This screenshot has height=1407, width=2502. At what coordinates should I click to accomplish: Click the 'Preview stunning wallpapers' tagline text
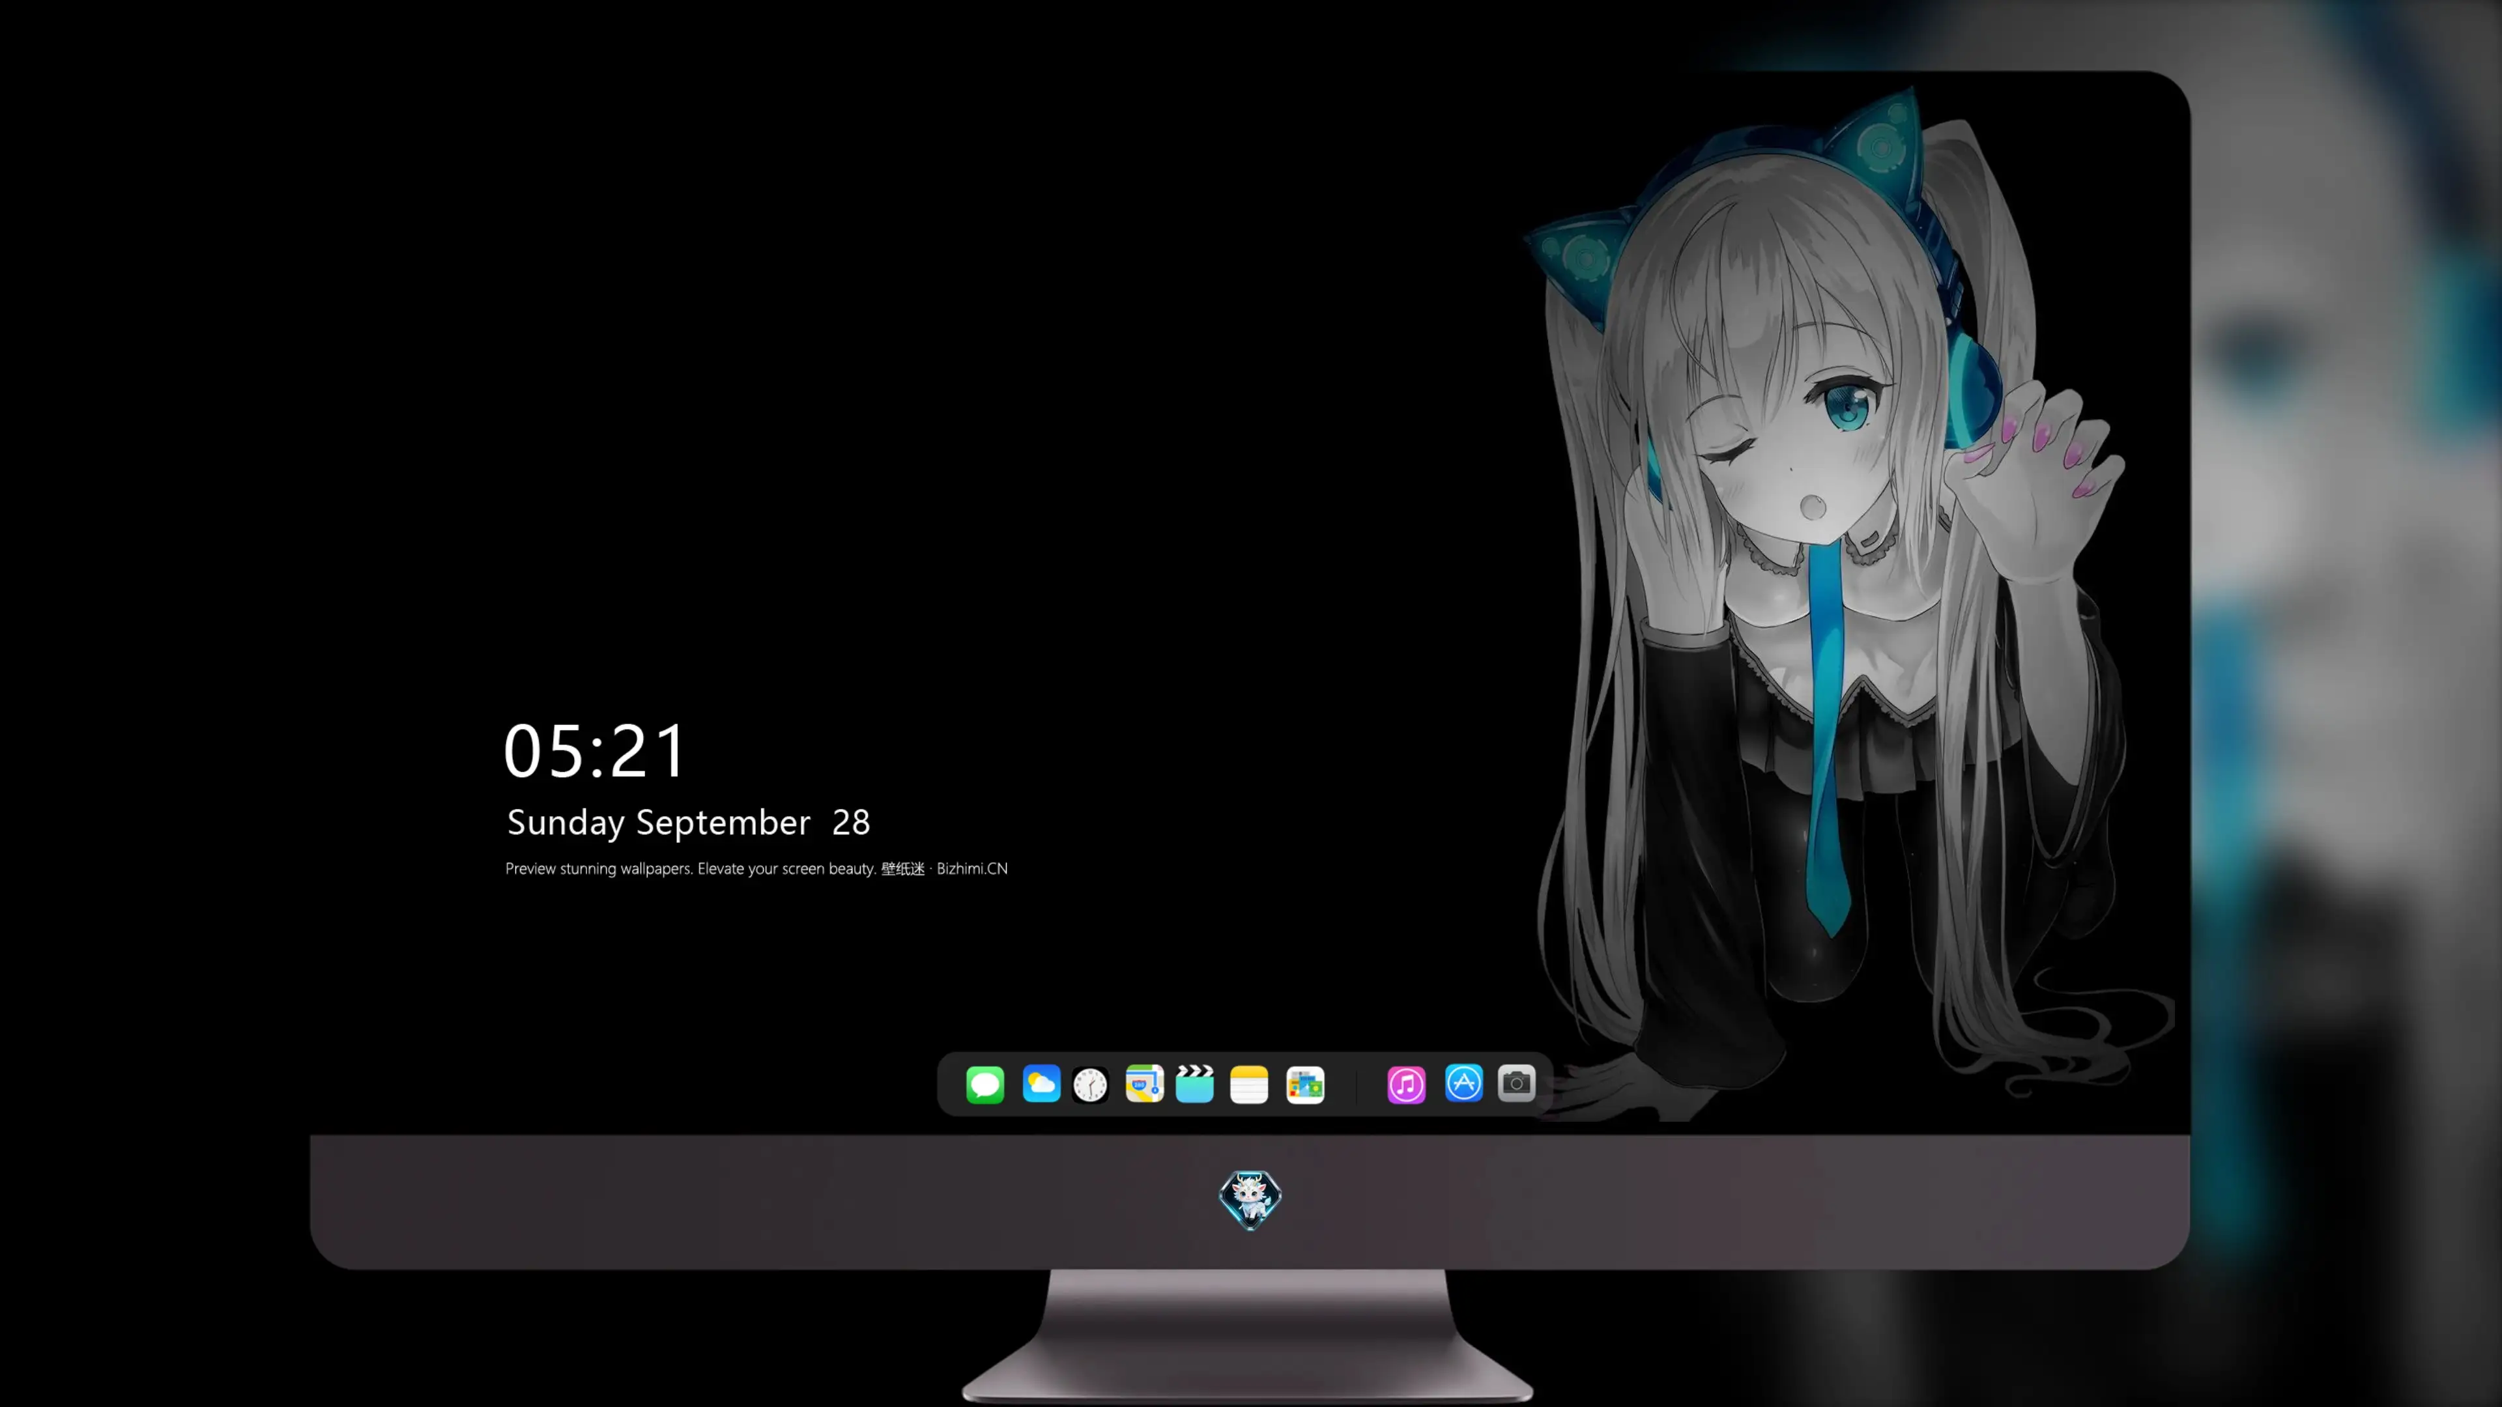point(756,868)
